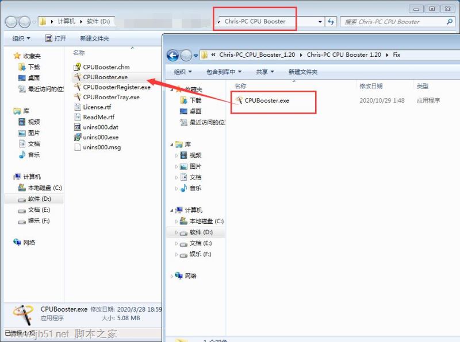Screen dimensions: 460x342
Task: Click the Chris-PC CPU Booster 1.20 breadcrumb
Action: coord(344,55)
